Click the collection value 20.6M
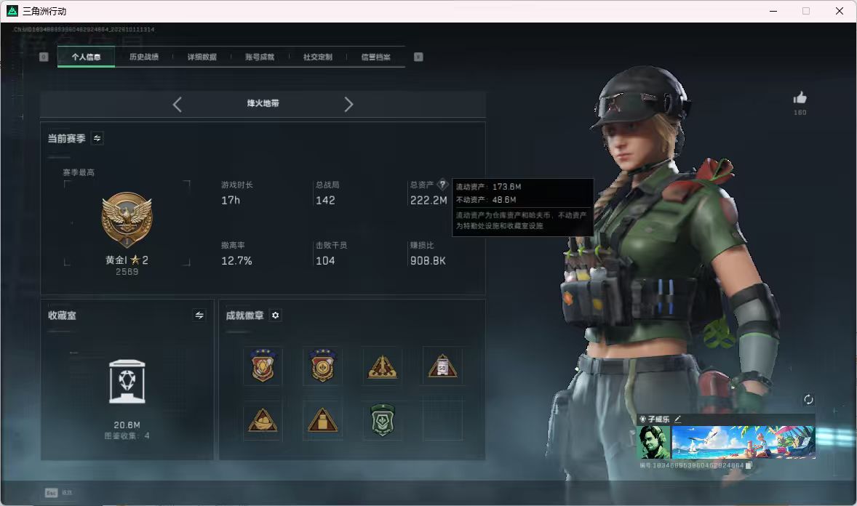Viewport: 857px width, 506px height. pyautogui.click(x=127, y=425)
